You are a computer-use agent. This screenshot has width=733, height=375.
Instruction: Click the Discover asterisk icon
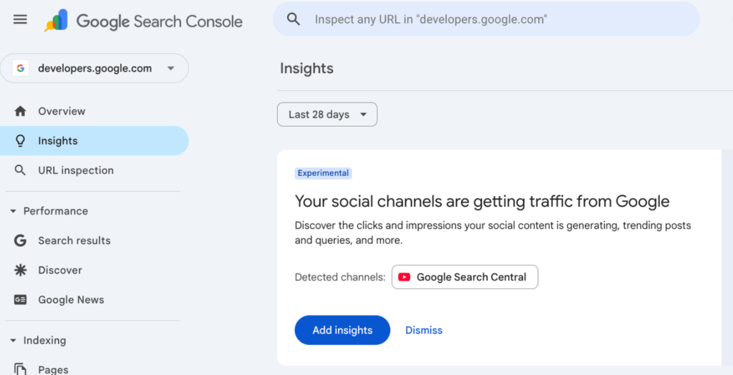coord(20,270)
